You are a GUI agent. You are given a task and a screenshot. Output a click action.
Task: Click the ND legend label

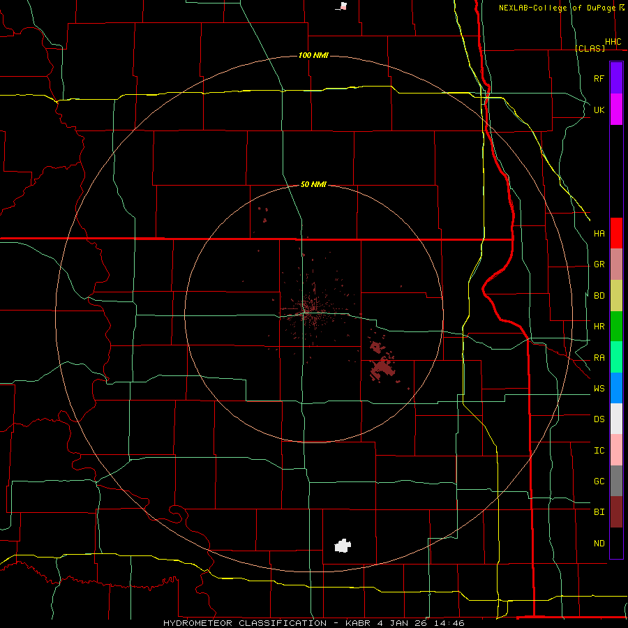pyautogui.click(x=599, y=543)
